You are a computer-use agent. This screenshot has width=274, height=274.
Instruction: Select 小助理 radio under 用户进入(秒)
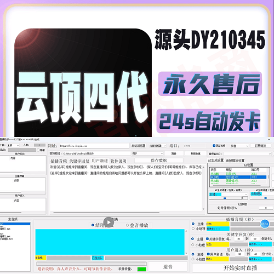[x=192, y=259]
